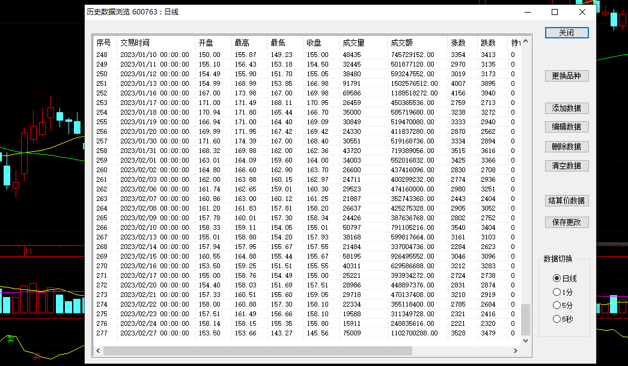Click the vertical scrollbar up arrow

(x=525, y=41)
